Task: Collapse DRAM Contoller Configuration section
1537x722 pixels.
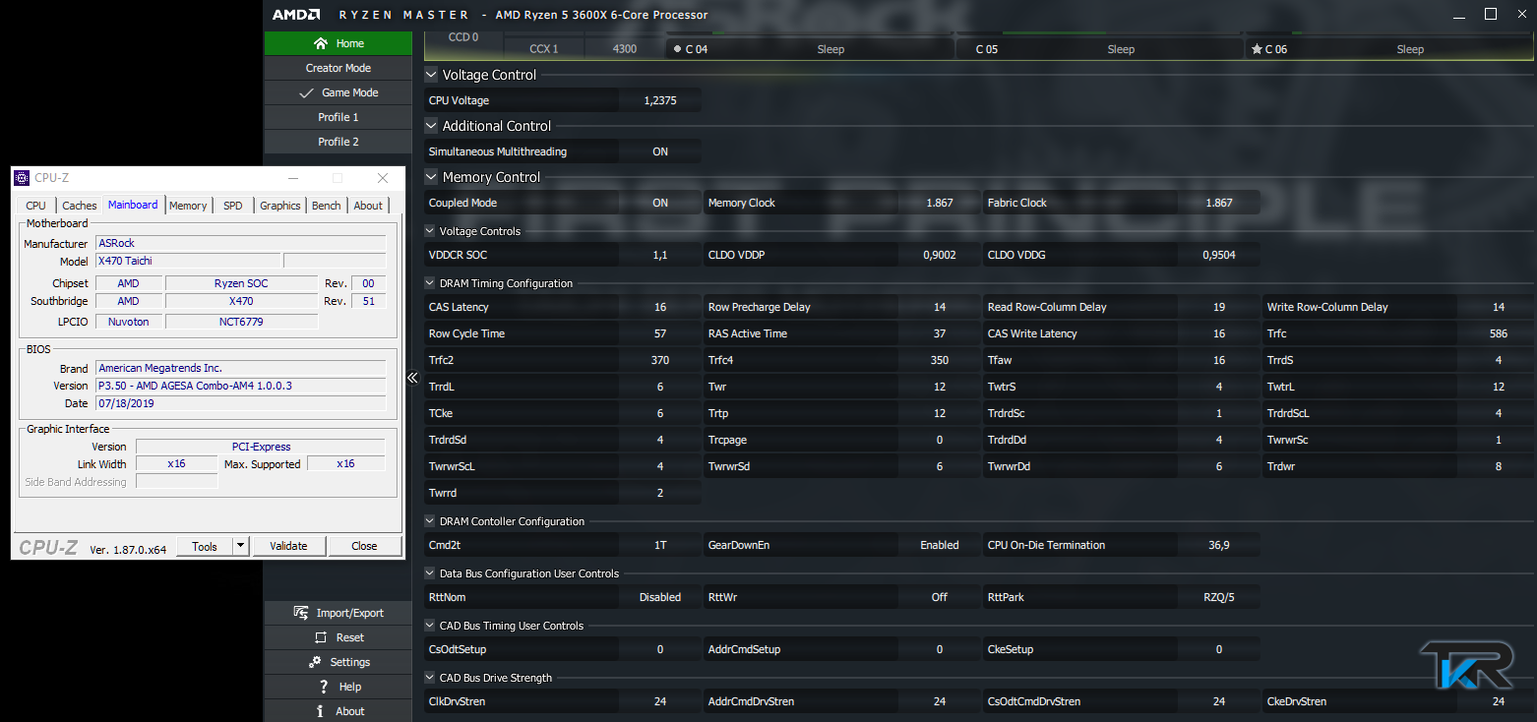Action: click(x=430, y=521)
